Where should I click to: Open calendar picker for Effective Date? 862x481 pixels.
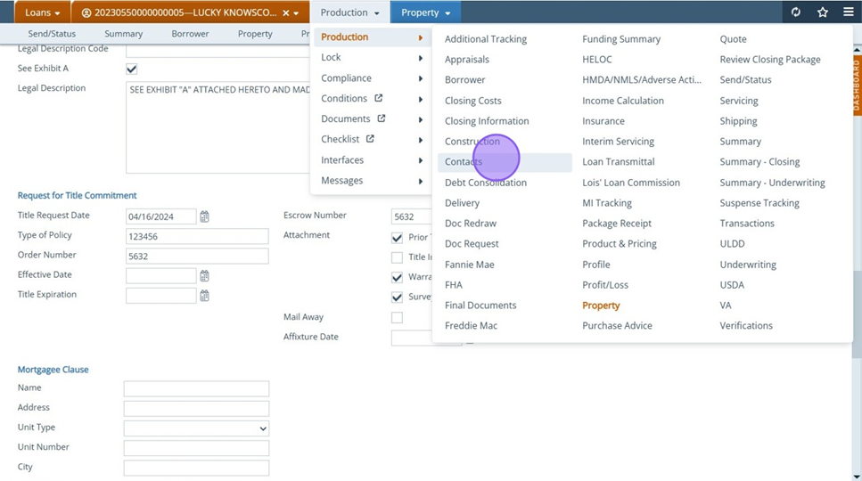[204, 275]
